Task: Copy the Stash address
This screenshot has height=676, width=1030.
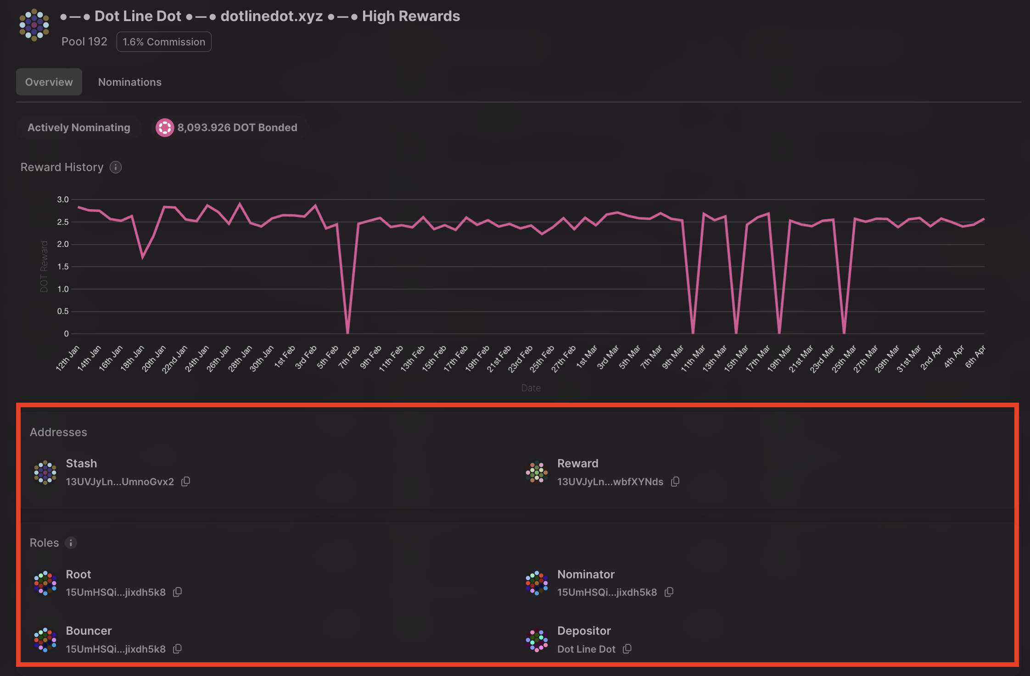Action: [x=185, y=482]
